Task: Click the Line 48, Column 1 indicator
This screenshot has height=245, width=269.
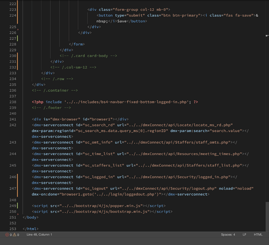Action: pos(39,235)
